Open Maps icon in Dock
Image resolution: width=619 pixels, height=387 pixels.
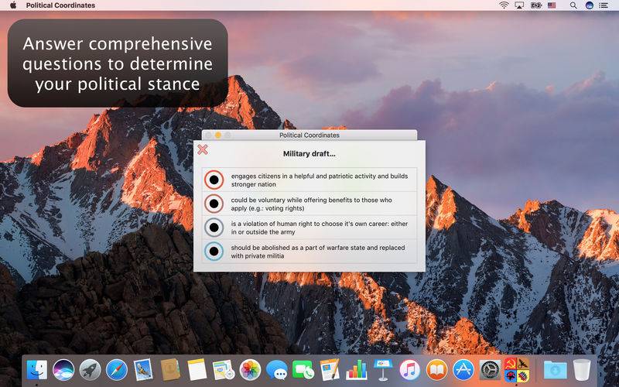point(224,371)
